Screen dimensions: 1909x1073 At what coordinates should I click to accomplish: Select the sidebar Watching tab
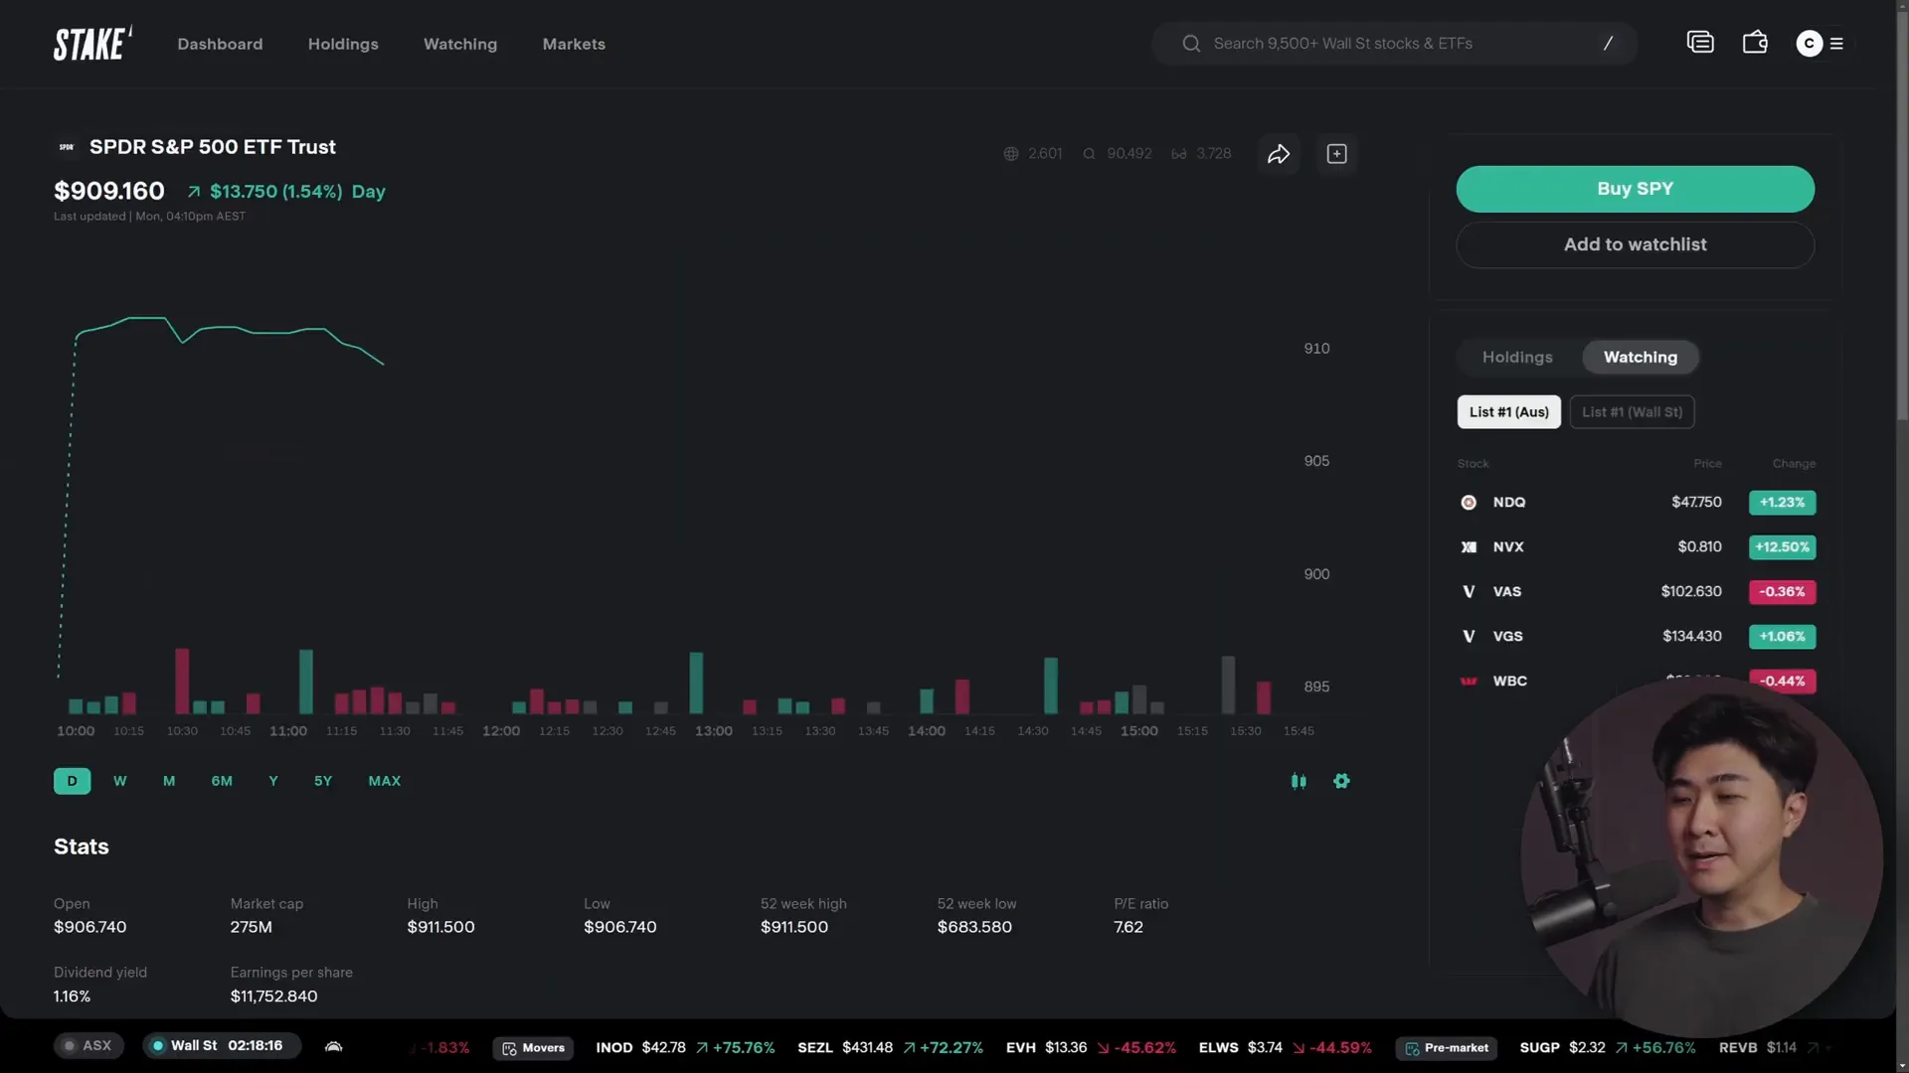coord(1641,358)
